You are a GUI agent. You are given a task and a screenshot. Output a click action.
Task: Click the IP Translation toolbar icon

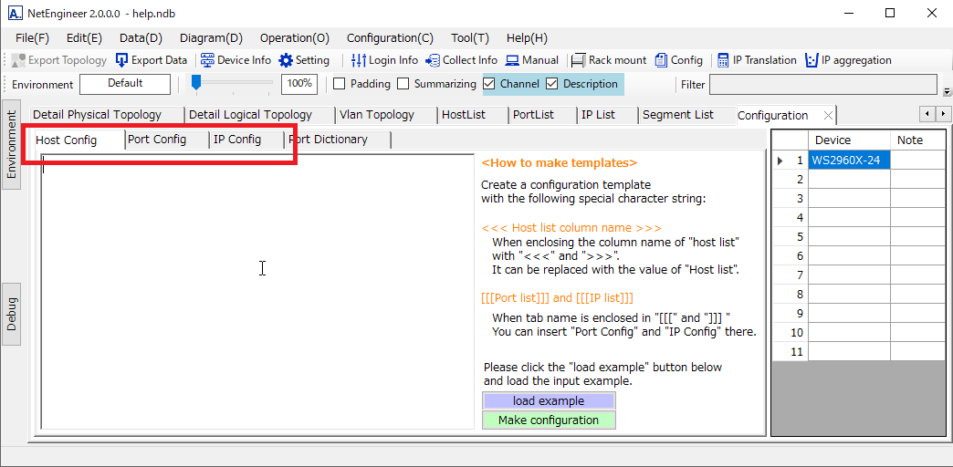[722, 60]
